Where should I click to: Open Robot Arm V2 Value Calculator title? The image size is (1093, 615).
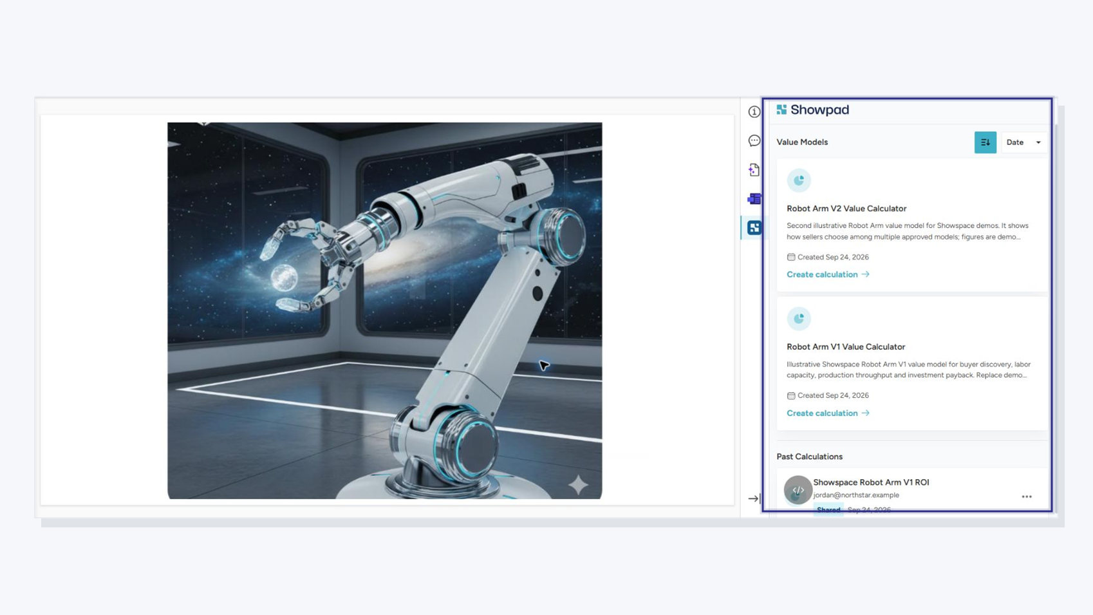click(x=846, y=209)
